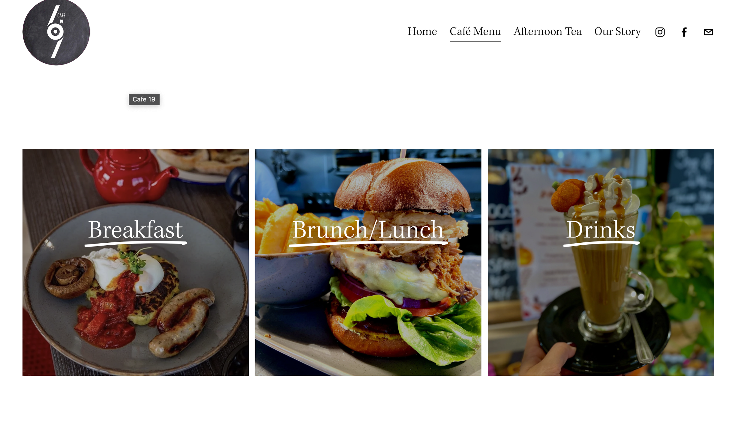Open the Breakfast menu title link
This screenshot has height=422, width=750.
135,230
